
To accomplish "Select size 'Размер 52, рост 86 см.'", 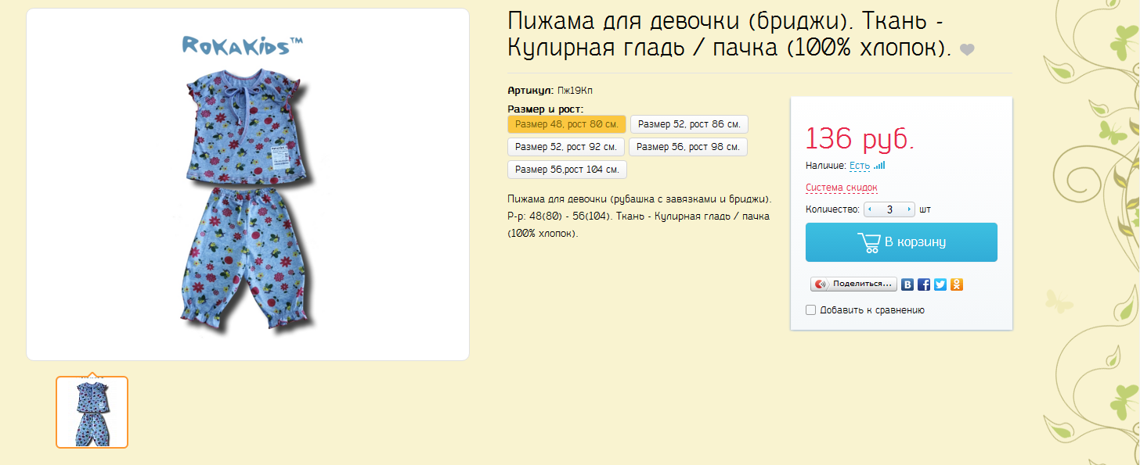I will pos(689,124).
